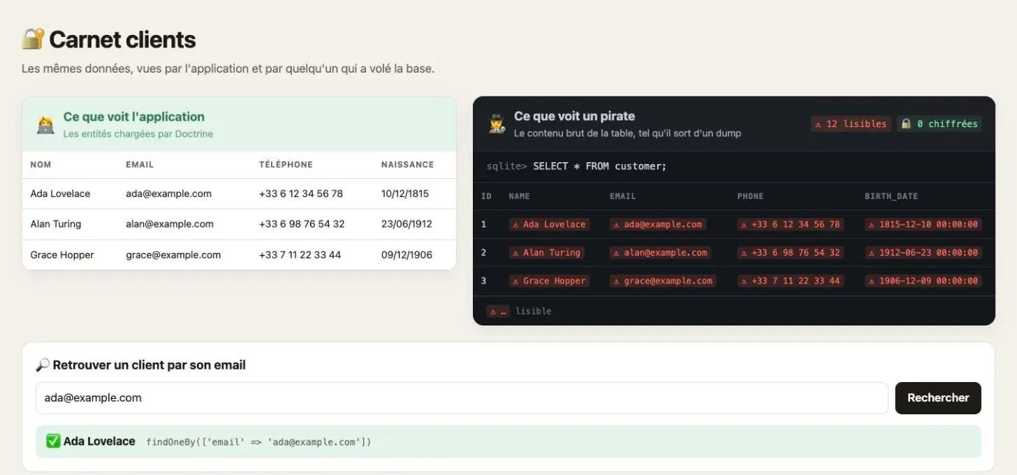
Task: Click the detective emoji in the pirate panel
Action: pos(497,124)
